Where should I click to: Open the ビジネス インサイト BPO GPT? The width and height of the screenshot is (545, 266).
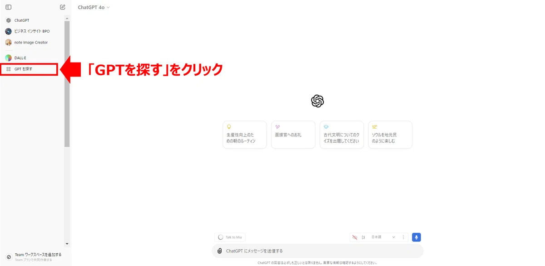tap(32, 31)
